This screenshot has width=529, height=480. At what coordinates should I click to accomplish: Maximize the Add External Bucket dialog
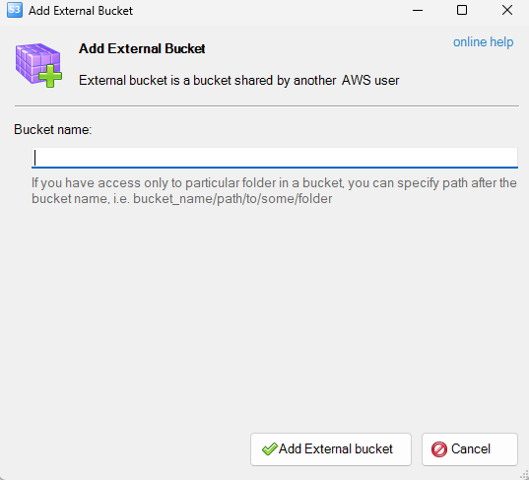462,10
